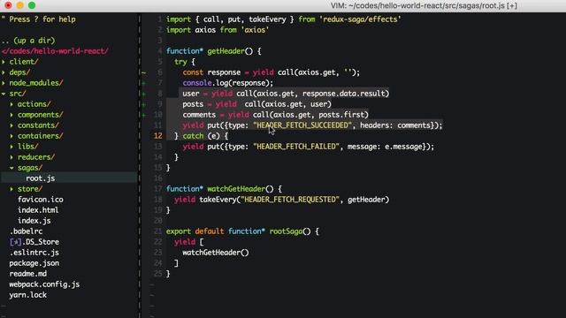Expand the store/ folder arrow
The width and height of the screenshot is (566, 318).
click(x=11, y=189)
